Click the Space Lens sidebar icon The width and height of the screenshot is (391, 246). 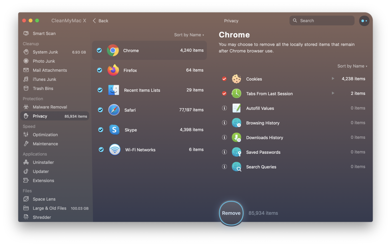coord(26,199)
